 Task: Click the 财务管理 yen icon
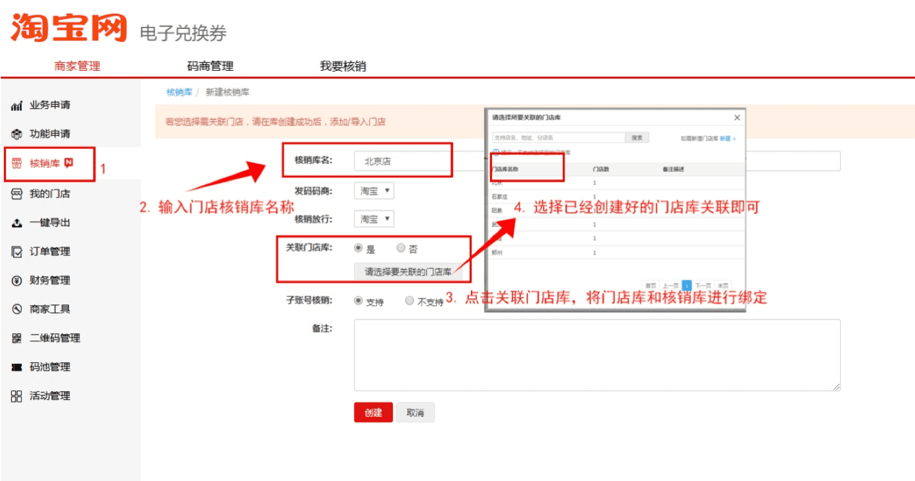17,281
